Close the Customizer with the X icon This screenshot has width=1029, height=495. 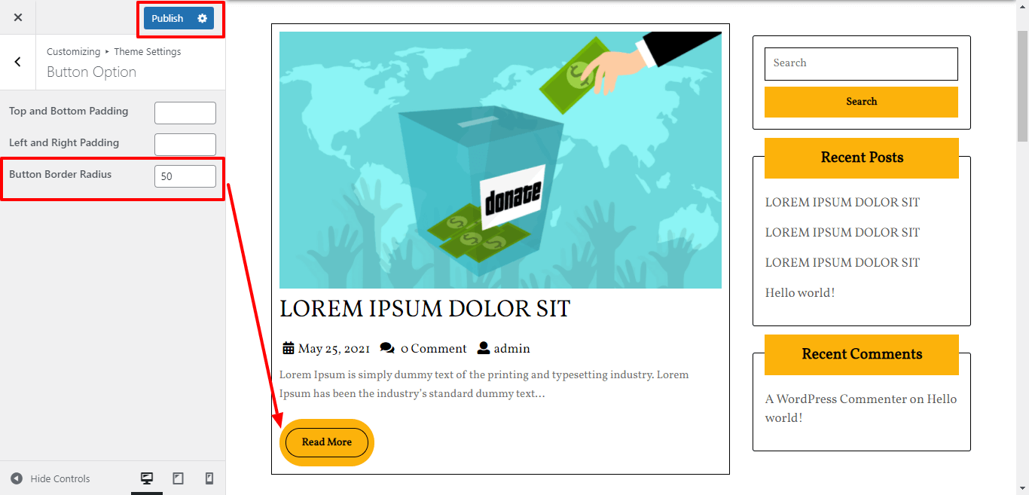coord(18,17)
